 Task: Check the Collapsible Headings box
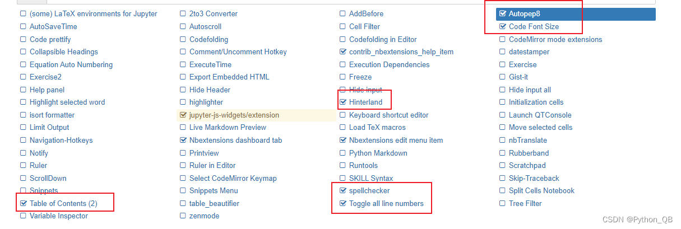pyautogui.click(x=23, y=52)
